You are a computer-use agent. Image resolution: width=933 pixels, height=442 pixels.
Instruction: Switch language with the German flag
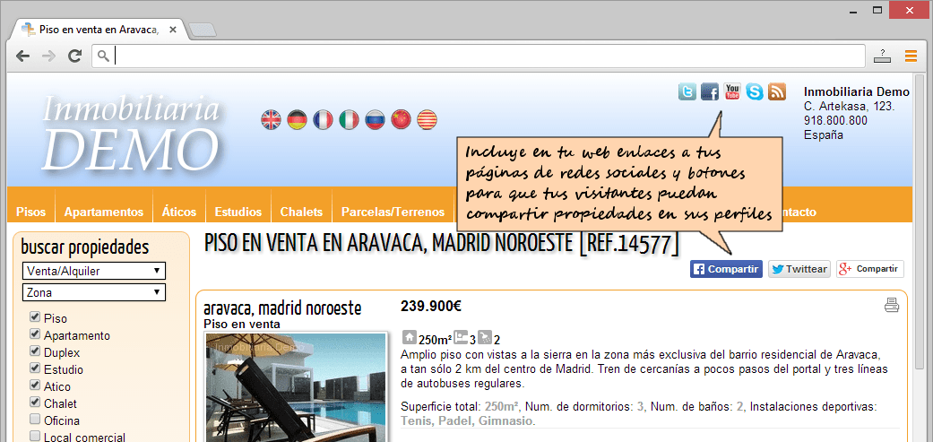[x=297, y=119]
